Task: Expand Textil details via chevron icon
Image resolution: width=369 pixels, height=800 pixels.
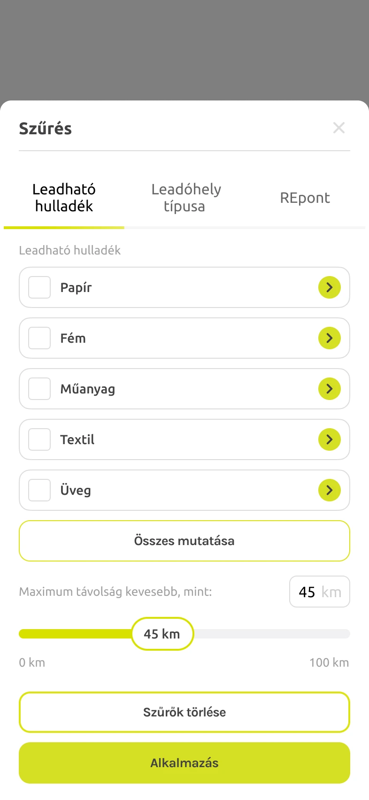Action: pos(330,439)
